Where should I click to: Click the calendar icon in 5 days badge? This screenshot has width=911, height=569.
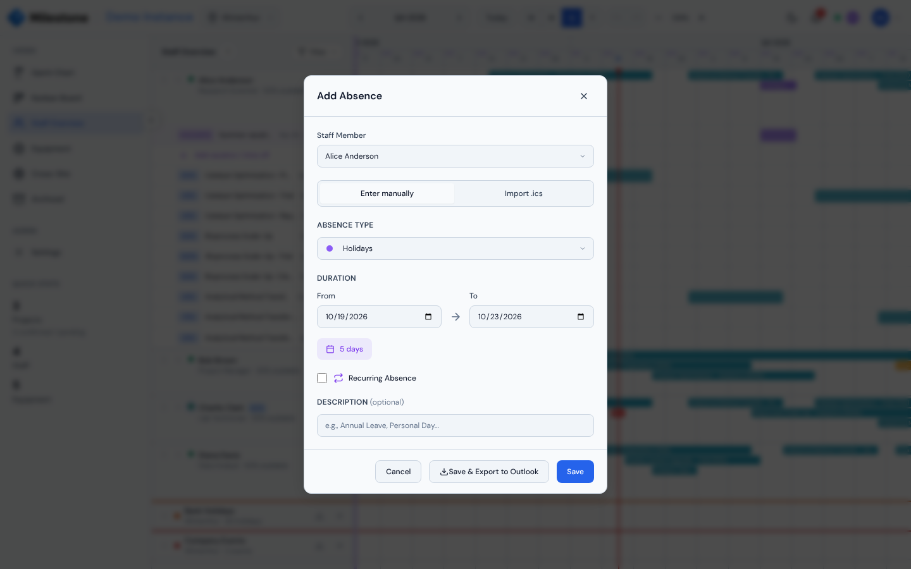click(x=330, y=349)
